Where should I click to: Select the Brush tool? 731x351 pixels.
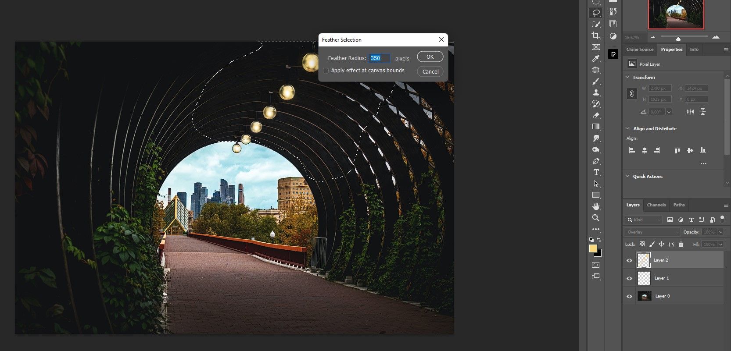click(596, 81)
